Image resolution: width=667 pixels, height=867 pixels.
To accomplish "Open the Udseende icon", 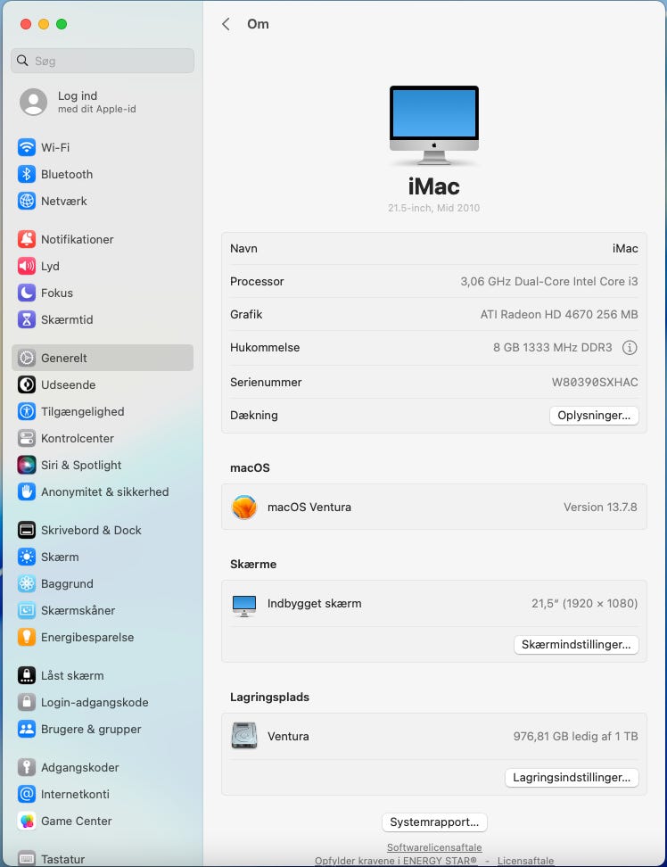I will coord(27,384).
